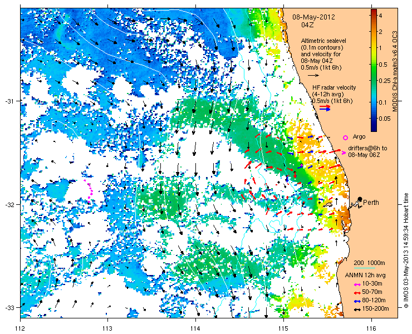Click the latitude axis label '-32'
The height and width of the screenshot is (334, 412).
(x=9, y=204)
